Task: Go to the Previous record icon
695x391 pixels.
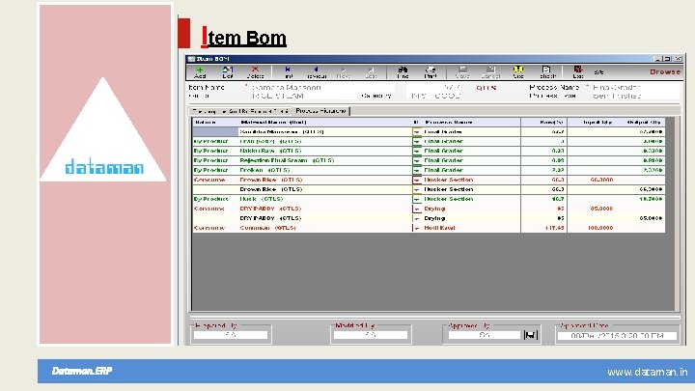Action: tap(316, 70)
